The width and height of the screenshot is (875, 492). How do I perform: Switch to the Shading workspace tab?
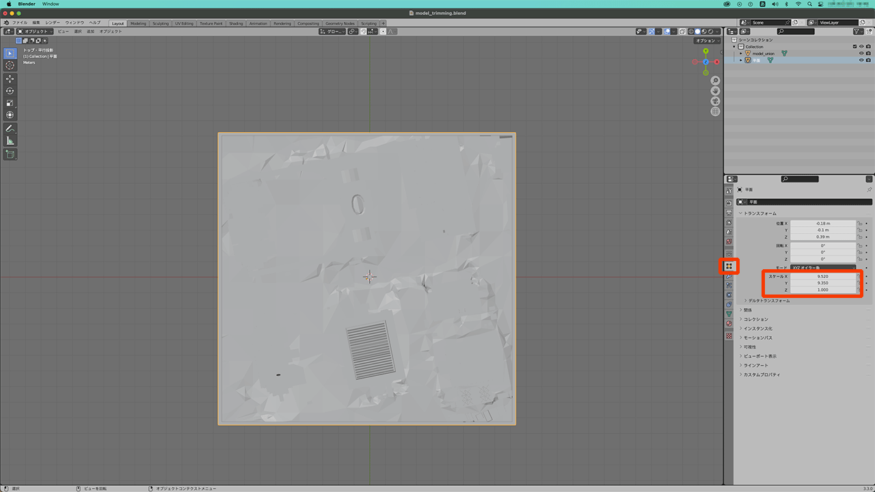pyautogui.click(x=236, y=23)
